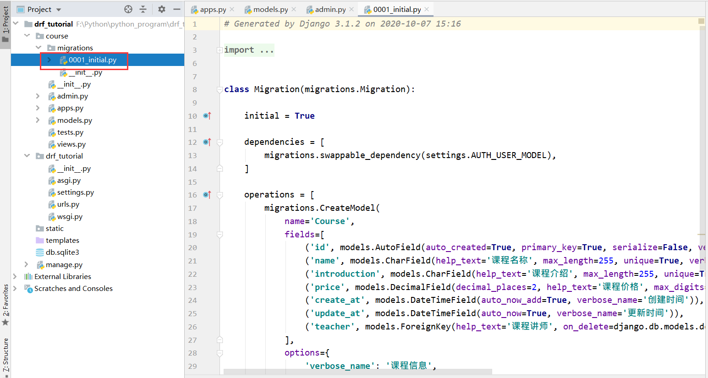Image resolution: width=708 pixels, height=378 pixels.
Task: Open the Project view dropdown
Action: tap(58, 10)
